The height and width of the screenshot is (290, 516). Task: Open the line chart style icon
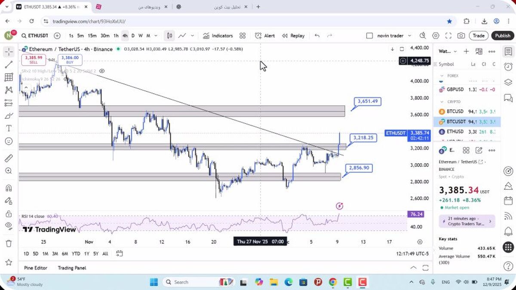(x=182, y=36)
